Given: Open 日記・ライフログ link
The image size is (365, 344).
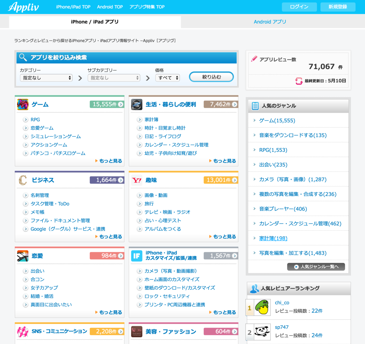Looking at the screenshot, I should coord(163,137).
